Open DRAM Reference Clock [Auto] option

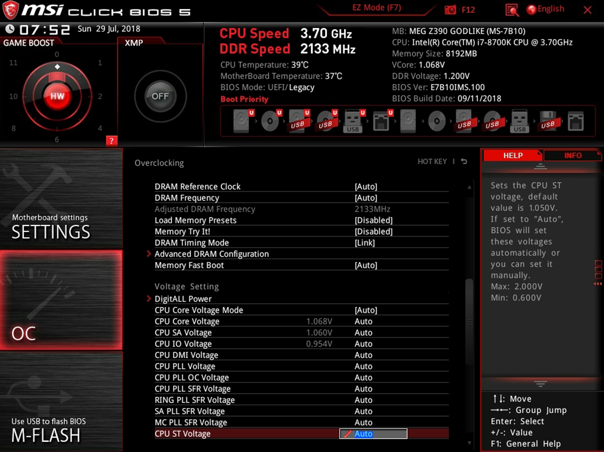point(366,187)
